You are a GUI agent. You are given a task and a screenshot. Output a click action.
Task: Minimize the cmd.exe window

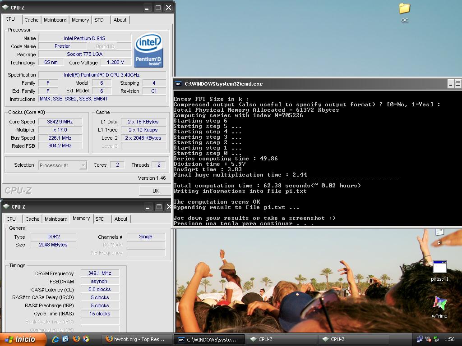coord(451,84)
